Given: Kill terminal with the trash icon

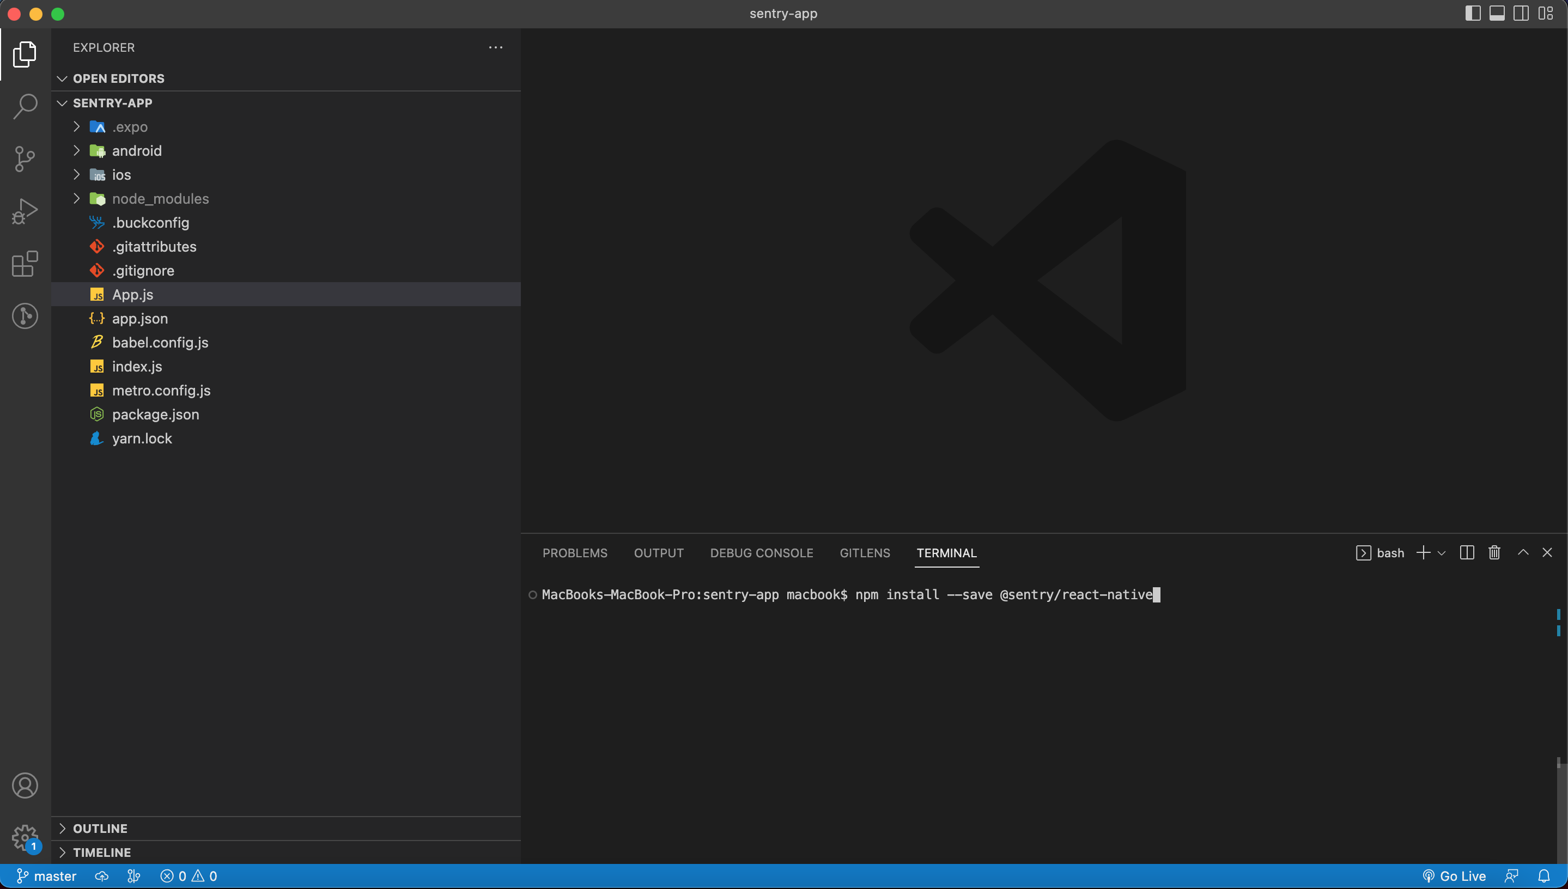Looking at the screenshot, I should tap(1494, 552).
